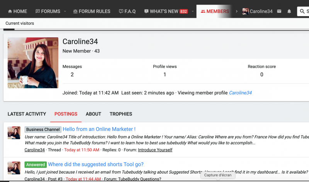Open the Forum Rules page
309x182 pixels.
[x=92, y=11]
